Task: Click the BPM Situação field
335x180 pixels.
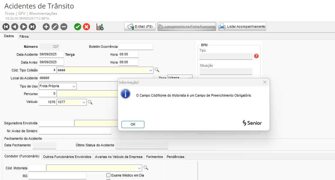Action: click(226, 71)
